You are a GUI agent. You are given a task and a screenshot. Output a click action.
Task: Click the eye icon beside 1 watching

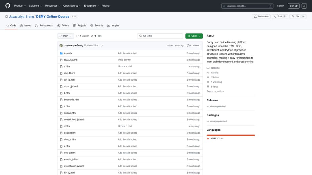(208, 82)
